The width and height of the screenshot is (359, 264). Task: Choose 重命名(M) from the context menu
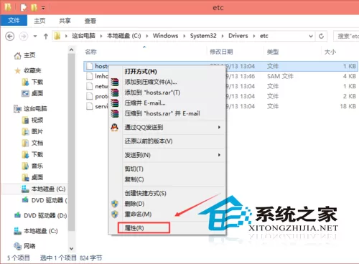pyautogui.click(x=138, y=214)
